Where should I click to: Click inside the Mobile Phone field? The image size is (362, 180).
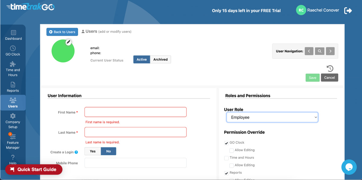click(135, 163)
